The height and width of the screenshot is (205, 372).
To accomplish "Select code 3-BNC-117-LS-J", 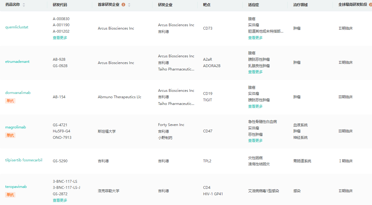I will coord(67,188).
